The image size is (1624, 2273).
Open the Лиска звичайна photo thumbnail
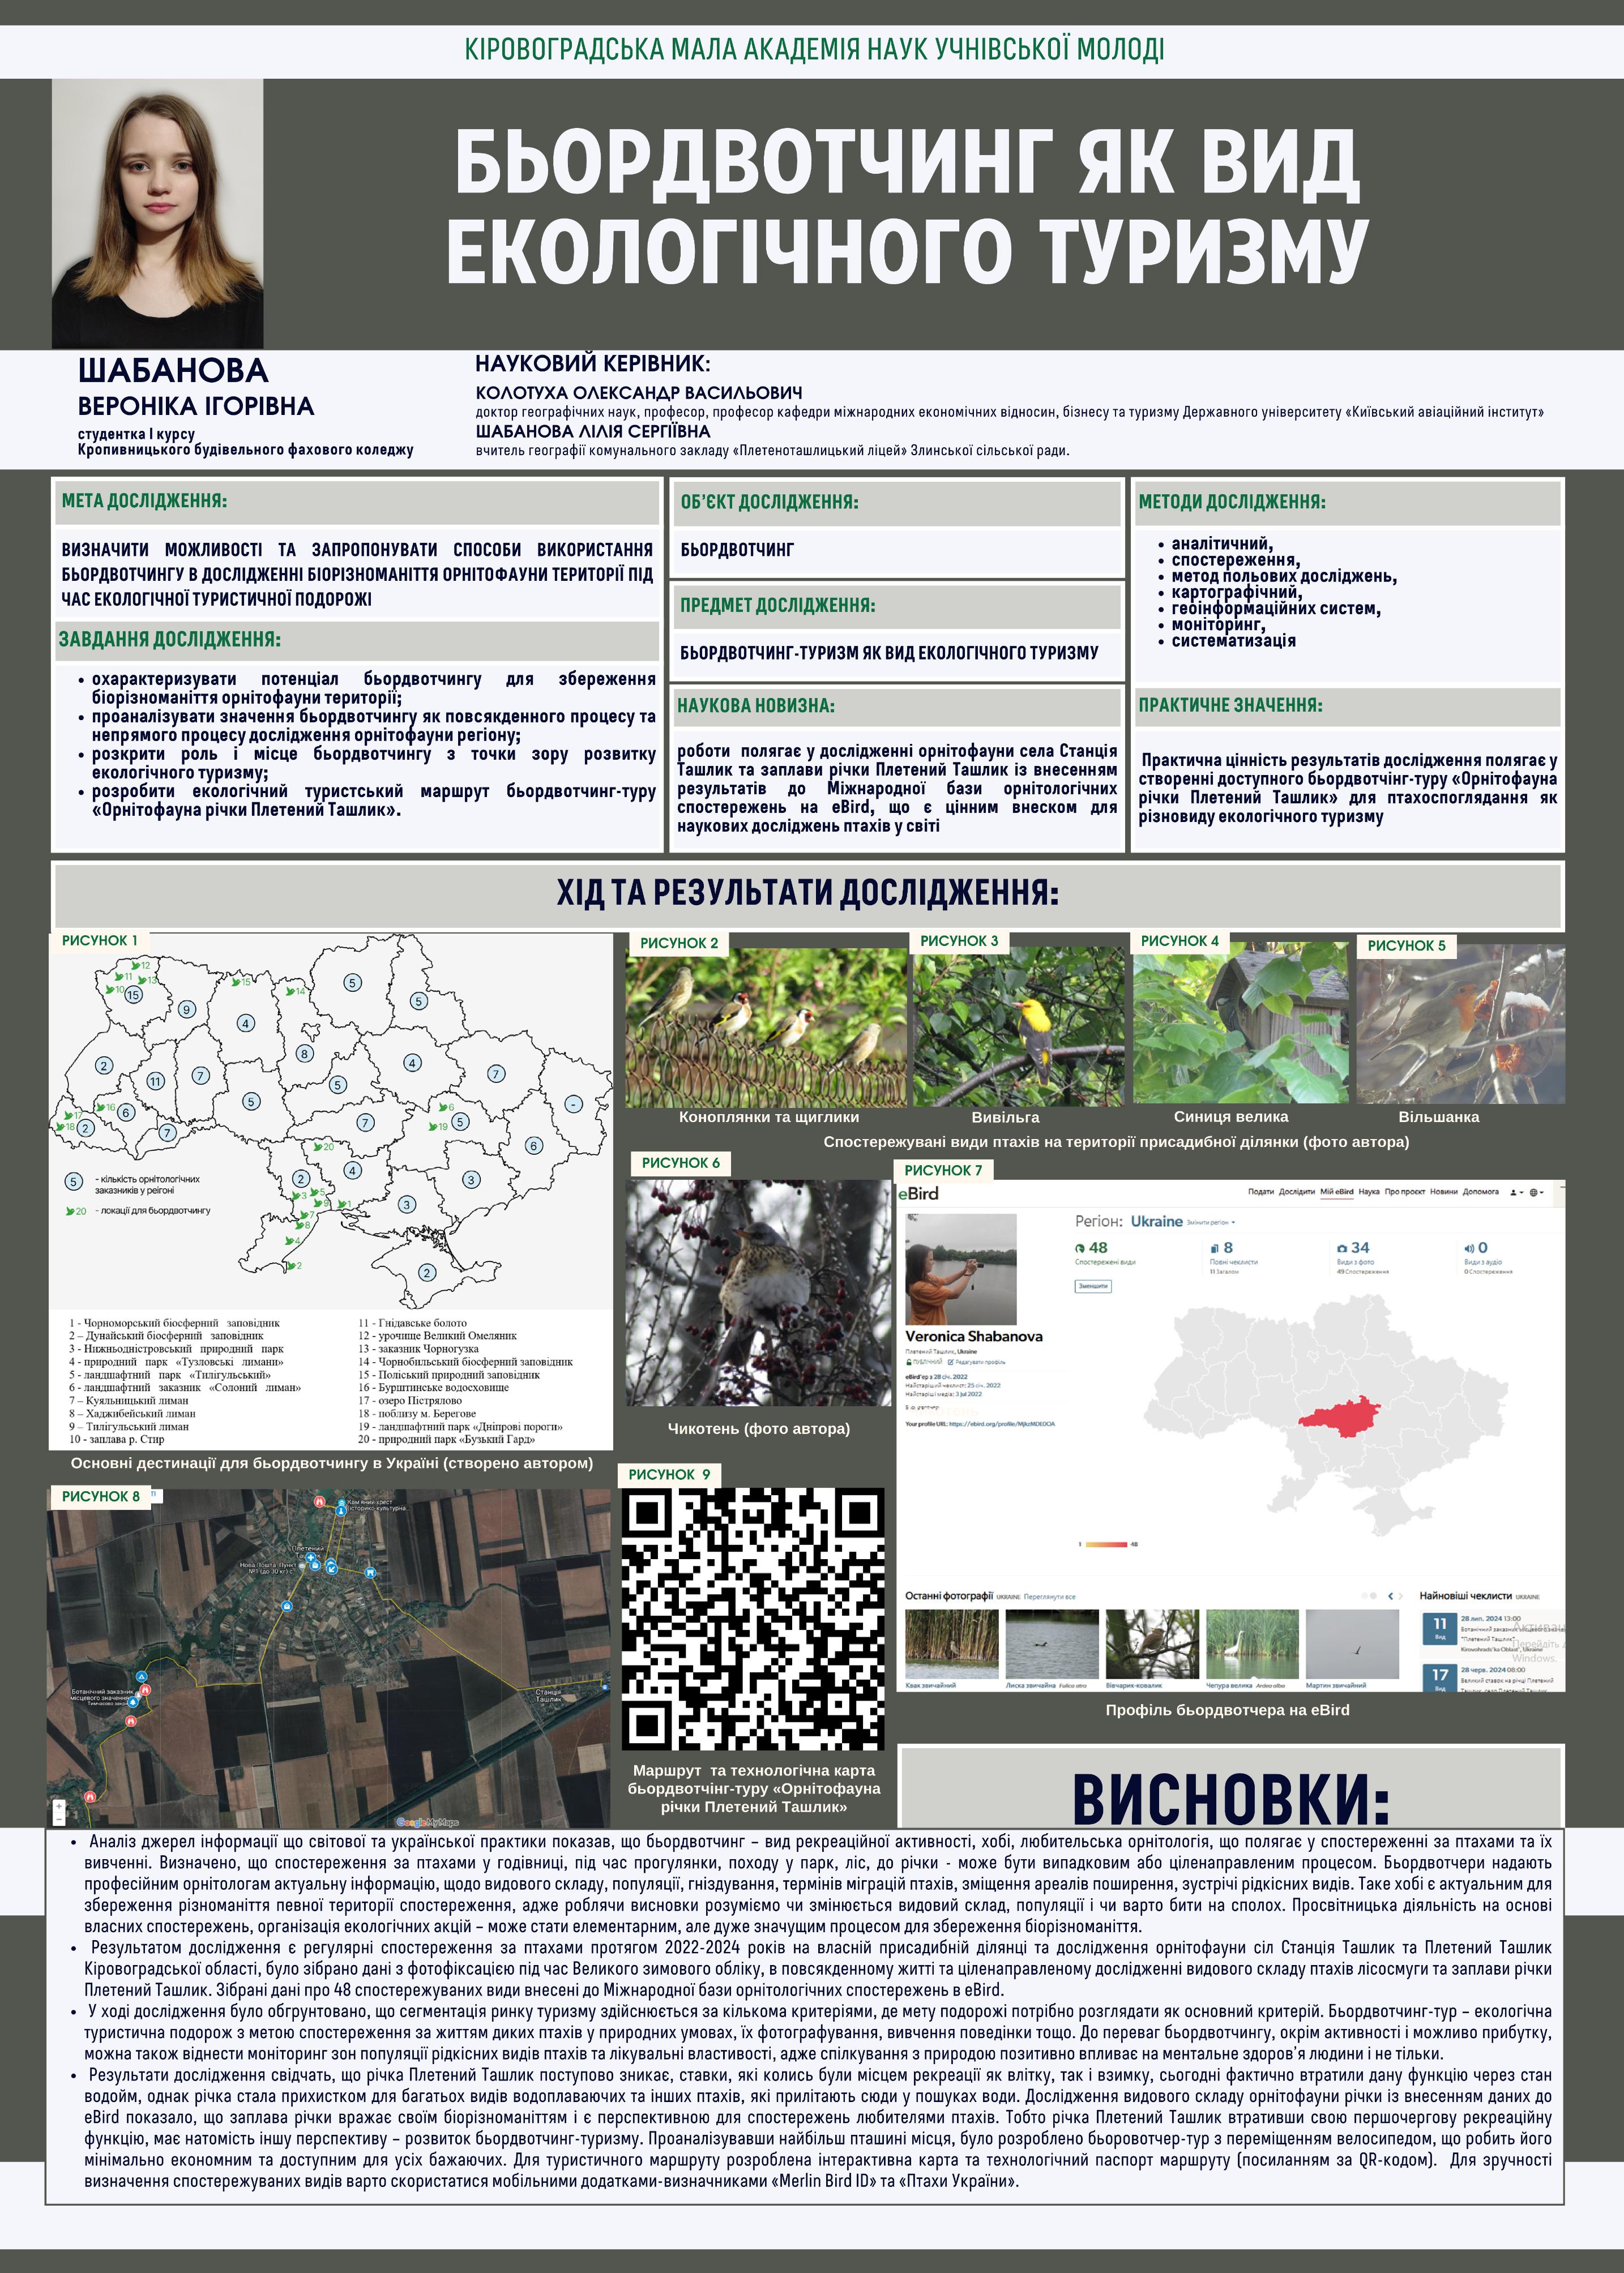pyautogui.click(x=1052, y=1643)
